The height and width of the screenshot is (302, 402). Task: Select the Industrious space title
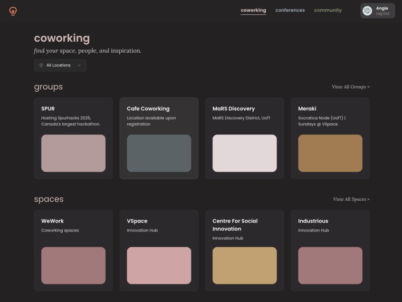point(313,221)
